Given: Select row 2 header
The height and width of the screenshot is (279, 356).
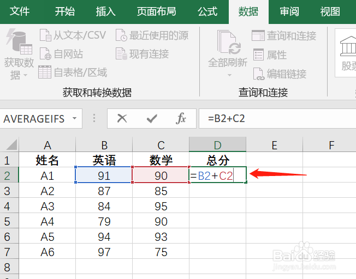Looking at the screenshot, I should (x=9, y=175).
